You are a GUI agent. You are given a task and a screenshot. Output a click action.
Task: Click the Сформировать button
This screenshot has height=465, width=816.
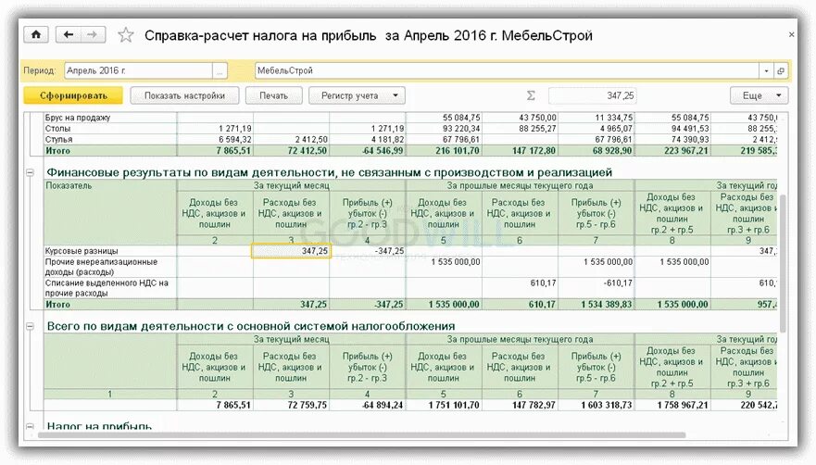tap(73, 95)
